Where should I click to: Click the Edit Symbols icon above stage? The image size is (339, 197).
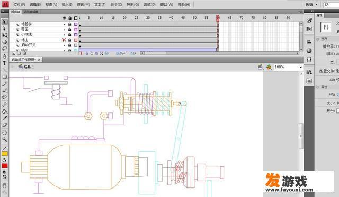tap(269, 67)
